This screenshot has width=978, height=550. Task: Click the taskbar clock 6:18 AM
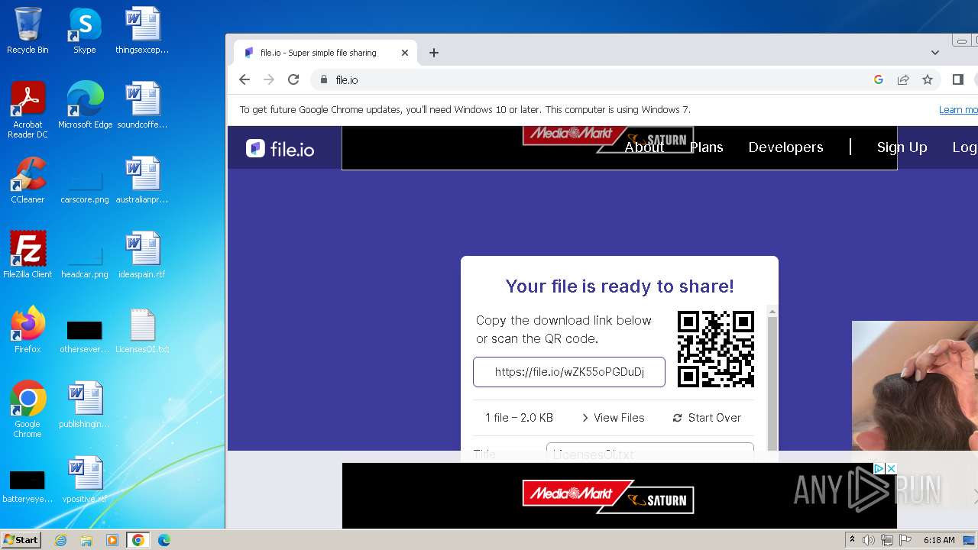point(939,540)
